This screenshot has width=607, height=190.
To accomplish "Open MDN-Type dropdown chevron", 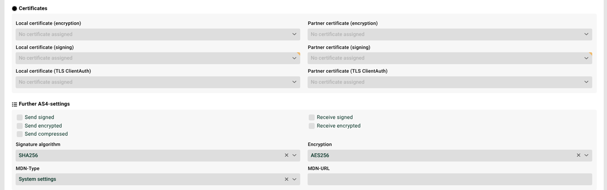I will coord(294,179).
